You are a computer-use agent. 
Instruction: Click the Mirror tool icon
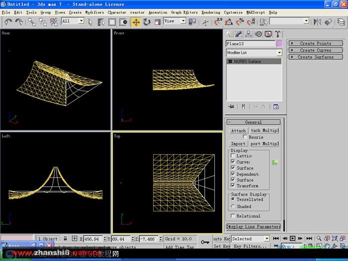click(317, 22)
